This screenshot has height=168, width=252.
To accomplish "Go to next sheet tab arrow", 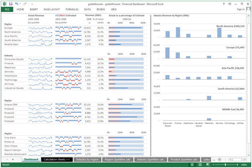I will pyautogui.click(x=13, y=160).
